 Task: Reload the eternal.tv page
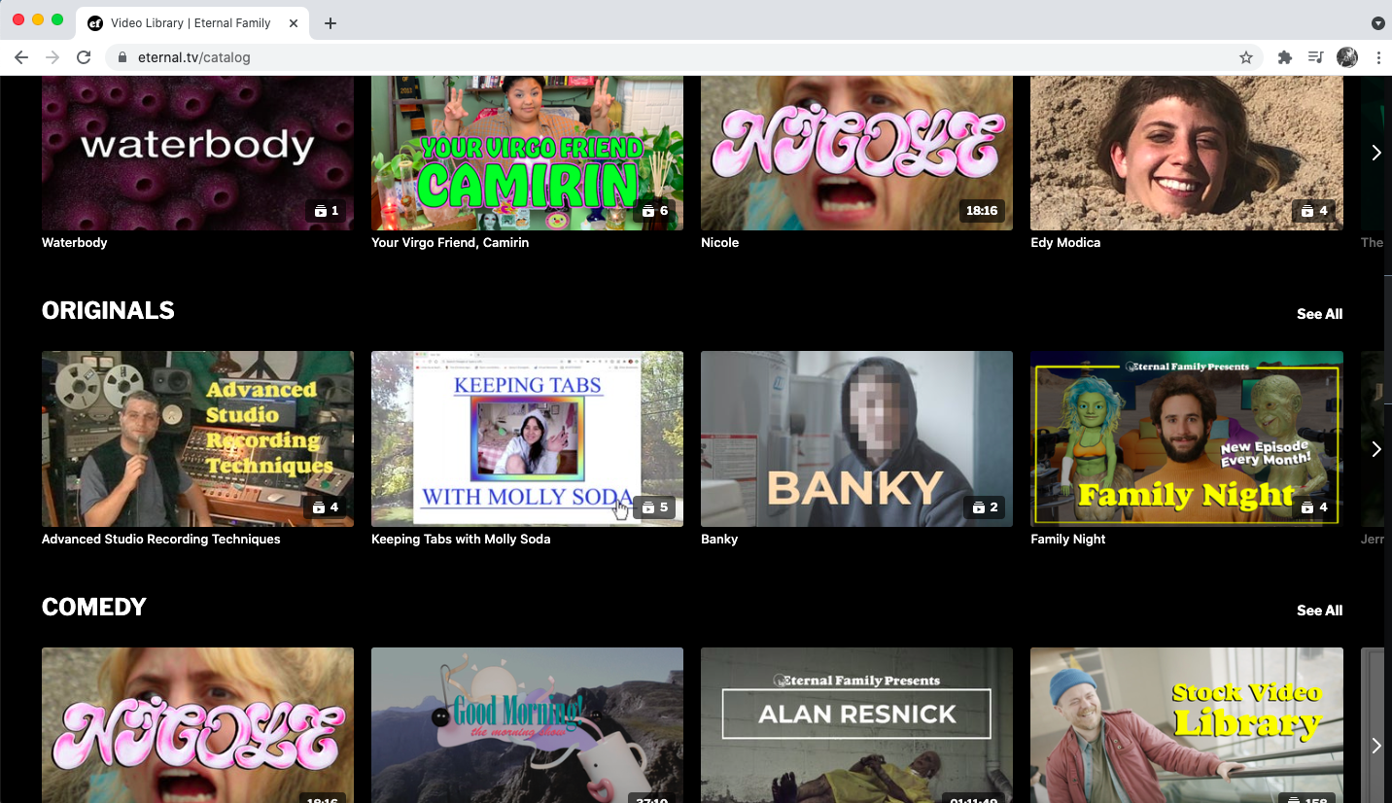(84, 57)
